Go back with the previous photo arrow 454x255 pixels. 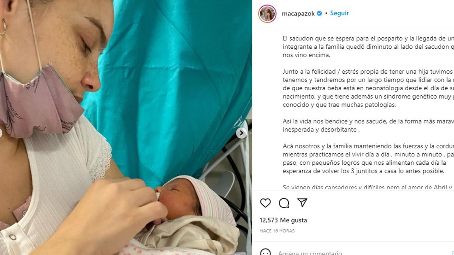tap(1, 133)
